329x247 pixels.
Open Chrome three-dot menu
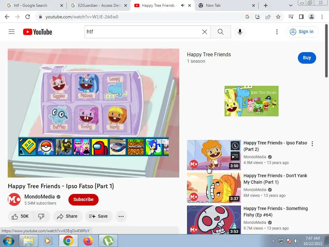[x=322, y=17]
